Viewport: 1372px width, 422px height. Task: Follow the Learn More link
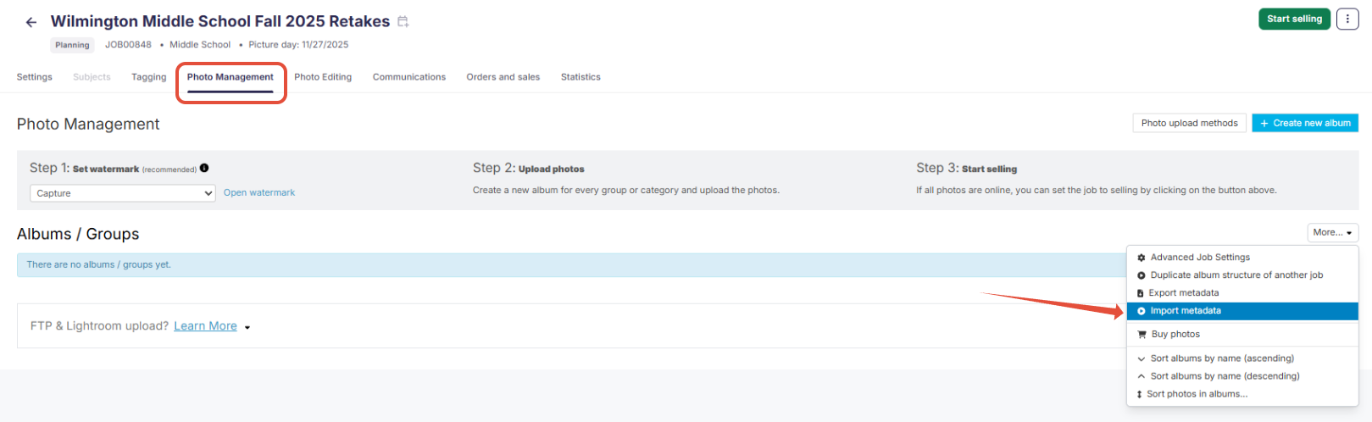click(205, 326)
